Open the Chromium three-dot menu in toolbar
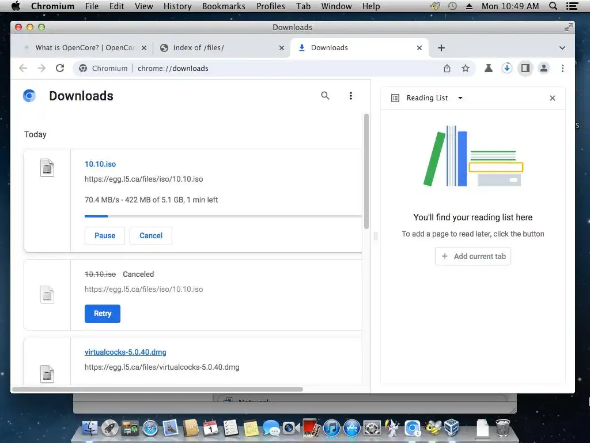 (x=562, y=68)
